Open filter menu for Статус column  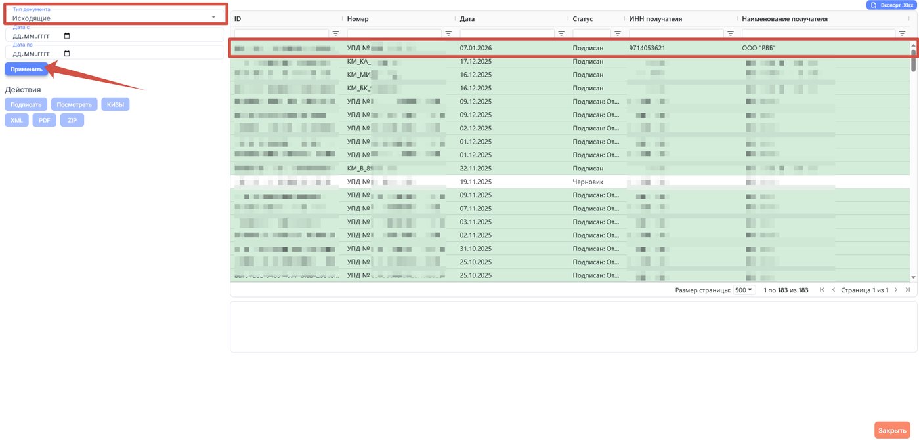point(618,33)
